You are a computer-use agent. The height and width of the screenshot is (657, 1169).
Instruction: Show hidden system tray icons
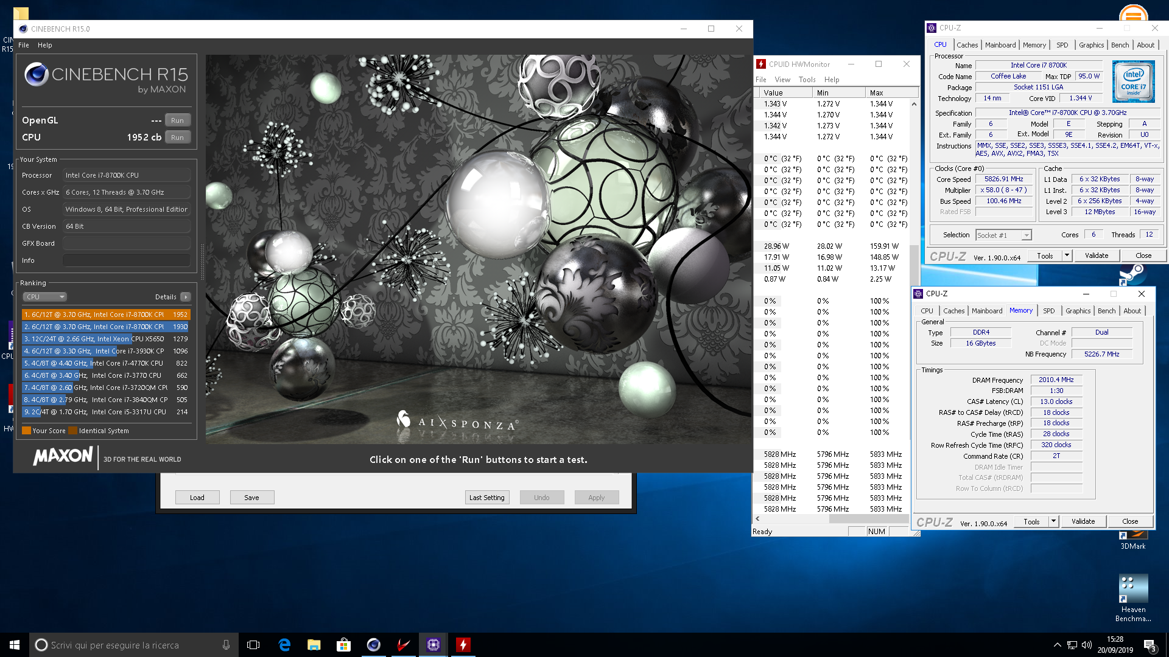(1057, 645)
